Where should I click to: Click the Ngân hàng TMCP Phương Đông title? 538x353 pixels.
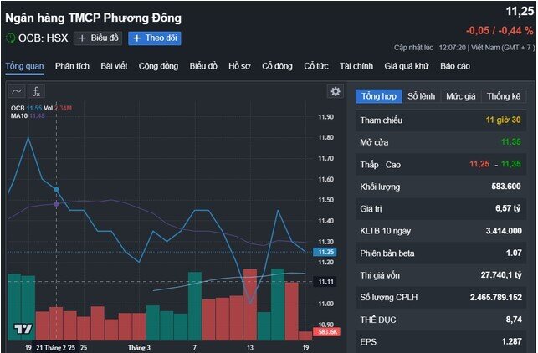94,18
